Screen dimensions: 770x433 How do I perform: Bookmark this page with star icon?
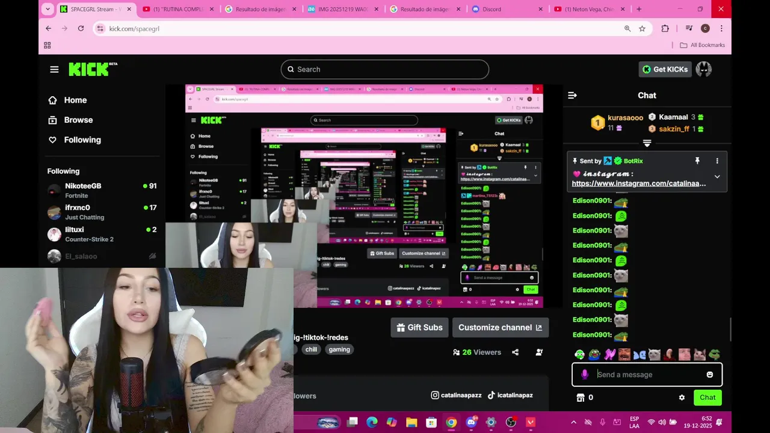(642, 28)
